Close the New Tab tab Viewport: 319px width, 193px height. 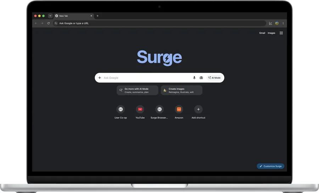tap(91, 16)
